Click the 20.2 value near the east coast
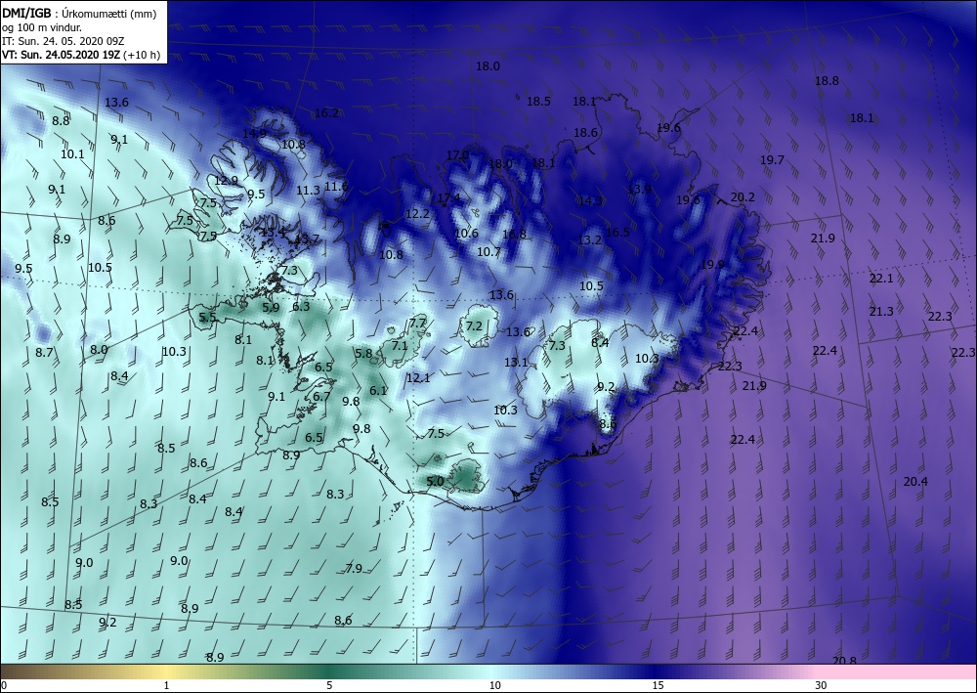 (743, 196)
